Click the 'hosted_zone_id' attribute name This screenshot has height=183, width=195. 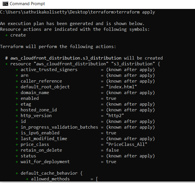[39, 110]
